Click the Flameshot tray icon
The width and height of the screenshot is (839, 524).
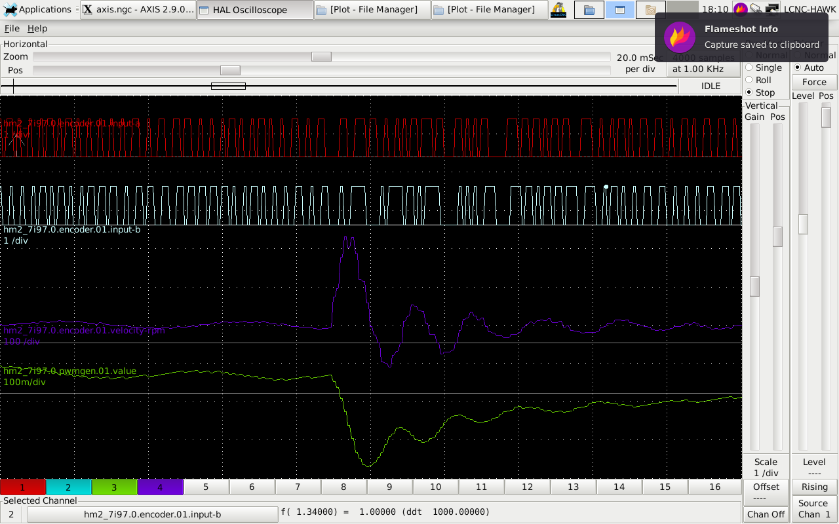pos(740,9)
